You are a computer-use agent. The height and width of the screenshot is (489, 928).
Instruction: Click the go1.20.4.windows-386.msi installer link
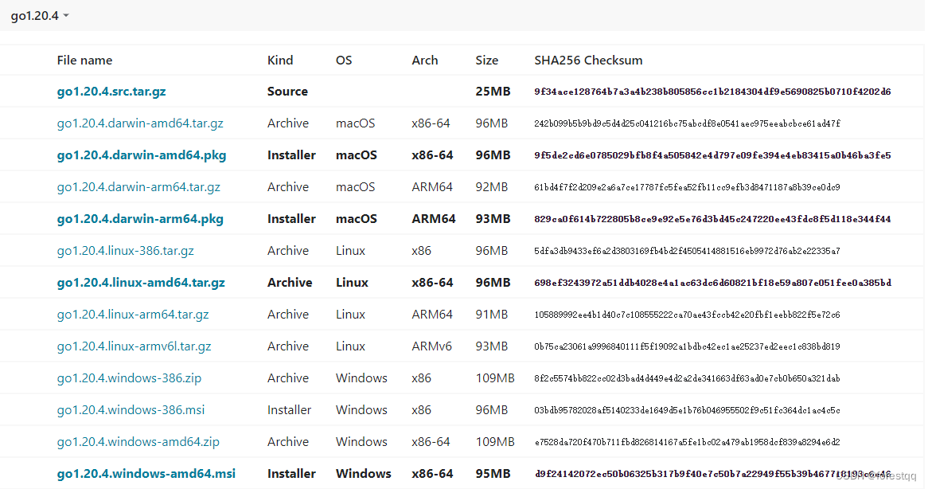[130, 409]
